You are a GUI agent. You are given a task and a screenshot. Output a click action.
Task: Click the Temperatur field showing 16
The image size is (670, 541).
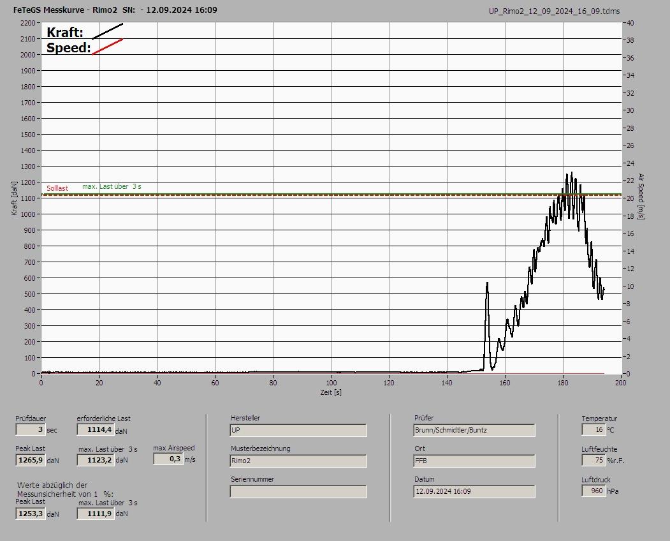click(x=594, y=429)
